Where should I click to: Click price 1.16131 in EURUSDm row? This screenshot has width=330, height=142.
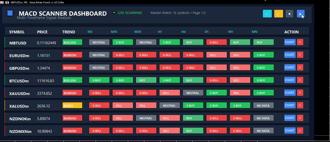click(x=43, y=56)
